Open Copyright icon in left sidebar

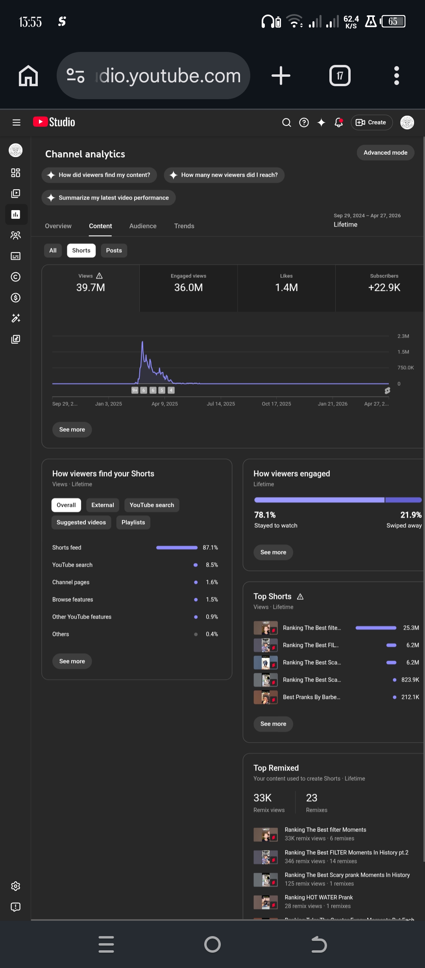[x=16, y=277]
